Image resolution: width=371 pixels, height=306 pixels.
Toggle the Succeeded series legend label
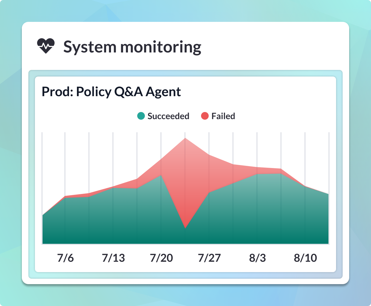point(168,116)
